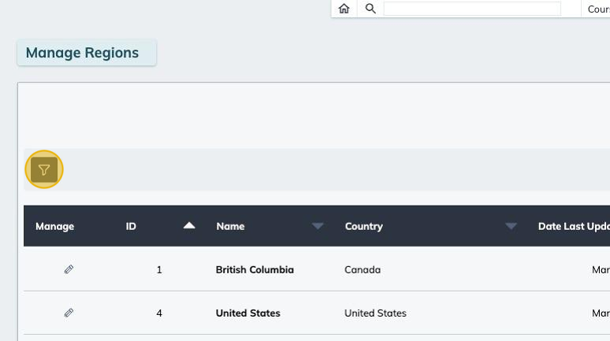Image resolution: width=610 pixels, height=341 pixels.
Task: Select the Canada country cell
Action: click(363, 269)
